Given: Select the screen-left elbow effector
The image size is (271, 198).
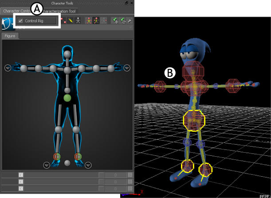Looking at the screenshot, I should (x=38, y=69).
